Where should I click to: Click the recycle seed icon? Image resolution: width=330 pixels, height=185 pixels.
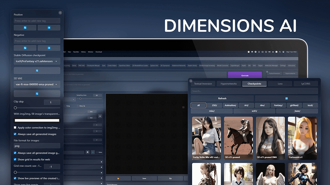tap(93, 152)
